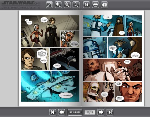Click the right comic page
Viewport: 150px width, 117px height.
click(x=113, y=58)
